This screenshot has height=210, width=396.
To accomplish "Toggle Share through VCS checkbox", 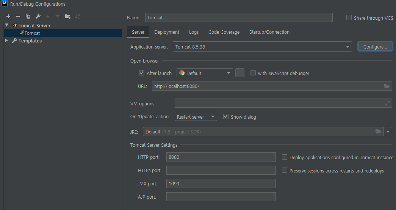I will (x=349, y=17).
